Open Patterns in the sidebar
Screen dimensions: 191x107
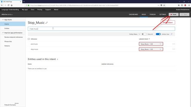7,46
